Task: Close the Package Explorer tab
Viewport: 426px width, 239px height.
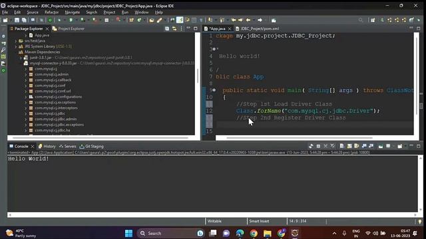Action: pyautogui.click(x=47, y=29)
